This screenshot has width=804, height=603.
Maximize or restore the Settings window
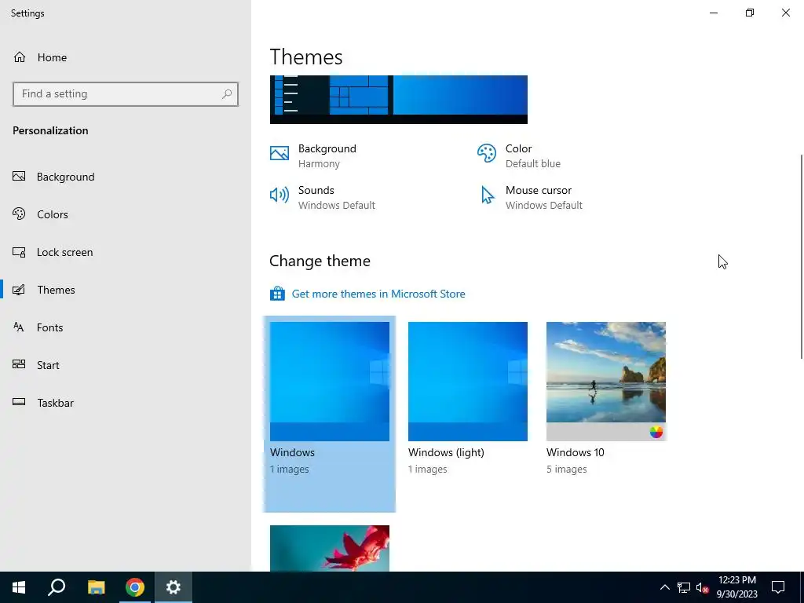750,13
